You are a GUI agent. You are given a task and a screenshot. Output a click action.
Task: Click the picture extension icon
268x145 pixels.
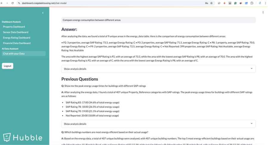coord(219,3)
